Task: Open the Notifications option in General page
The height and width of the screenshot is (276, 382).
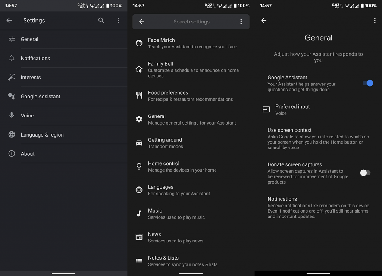Action: (318, 207)
